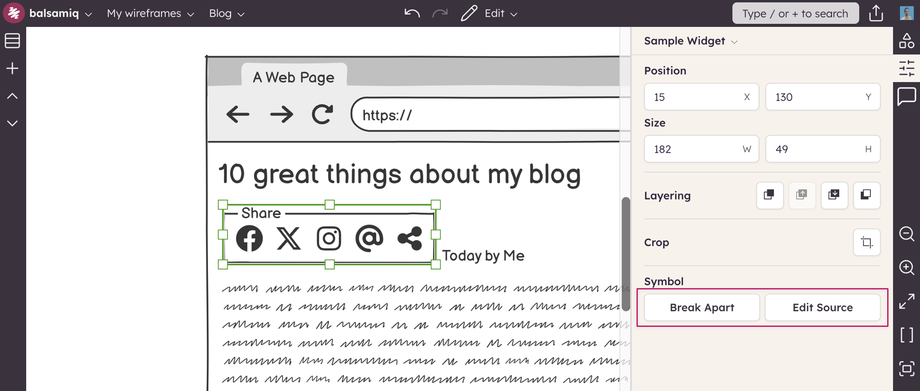The width and height of the screenshot is (920, 391).
Task: Click the zoom in magnifier icon
Action: 907,267
